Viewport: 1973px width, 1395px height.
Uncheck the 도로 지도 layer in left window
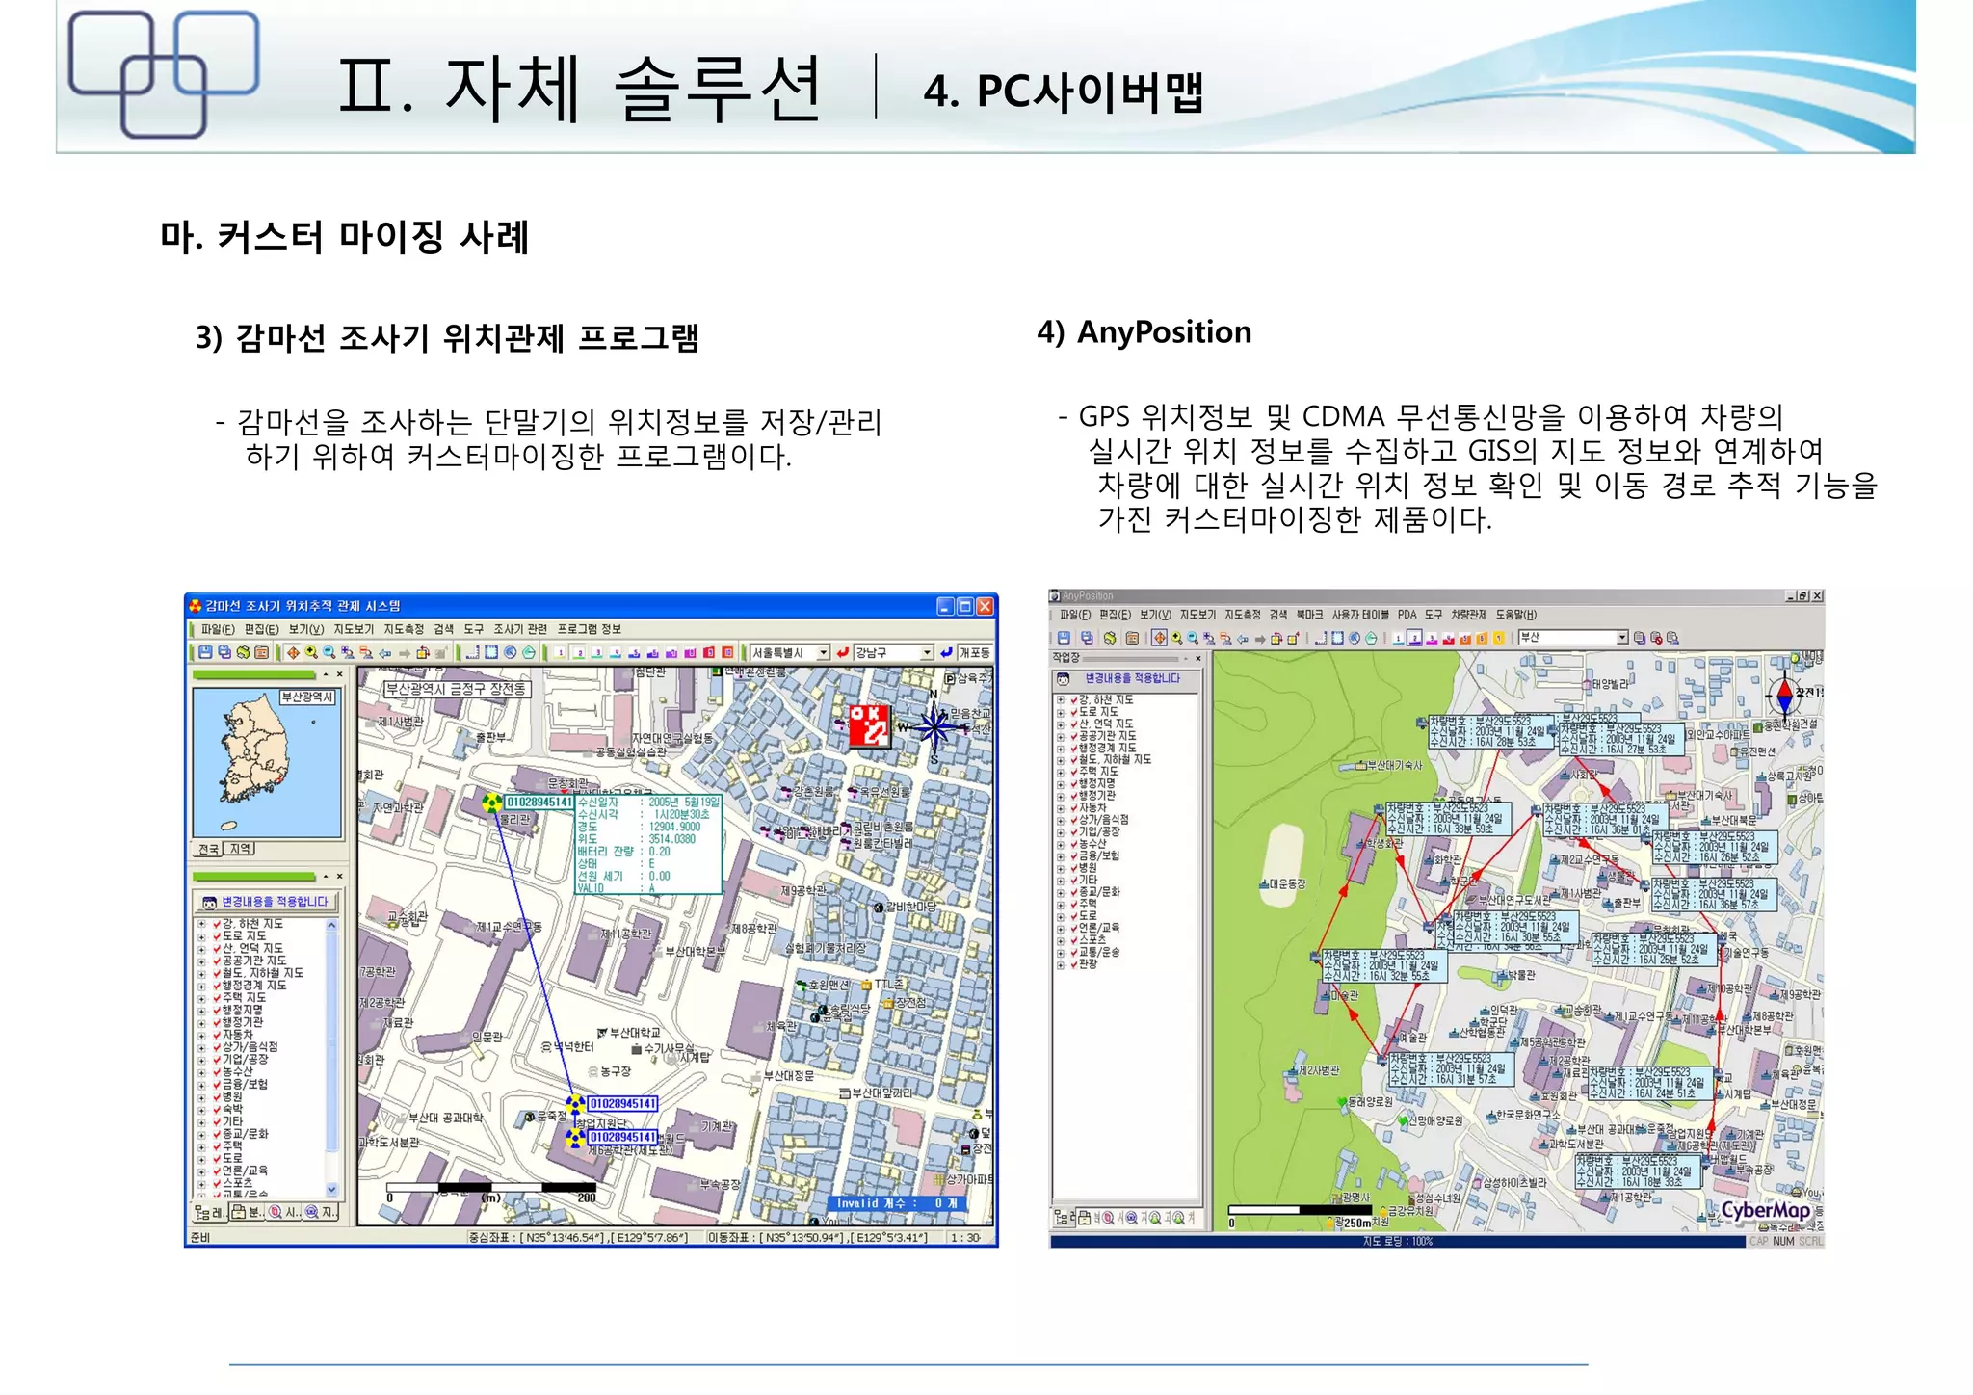coord(217,935)
